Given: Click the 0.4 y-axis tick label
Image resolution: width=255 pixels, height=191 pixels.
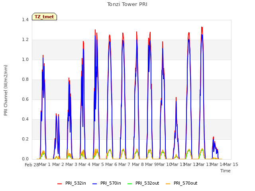Looking at the screenshot, I should click(x=25, y=119).
